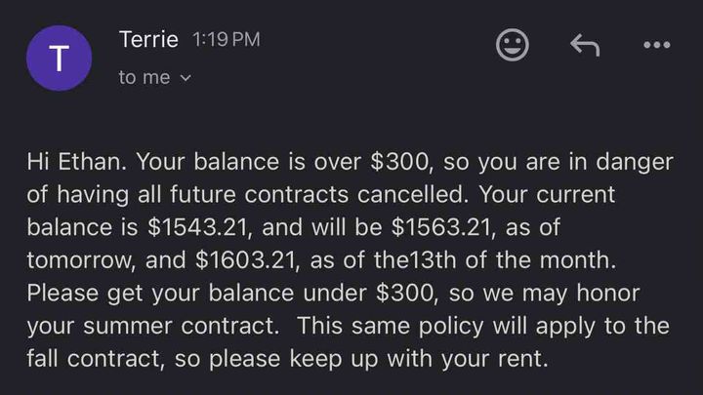
Task: Reply to Terrie's message with arrow icon
Action: pos(585,45)
